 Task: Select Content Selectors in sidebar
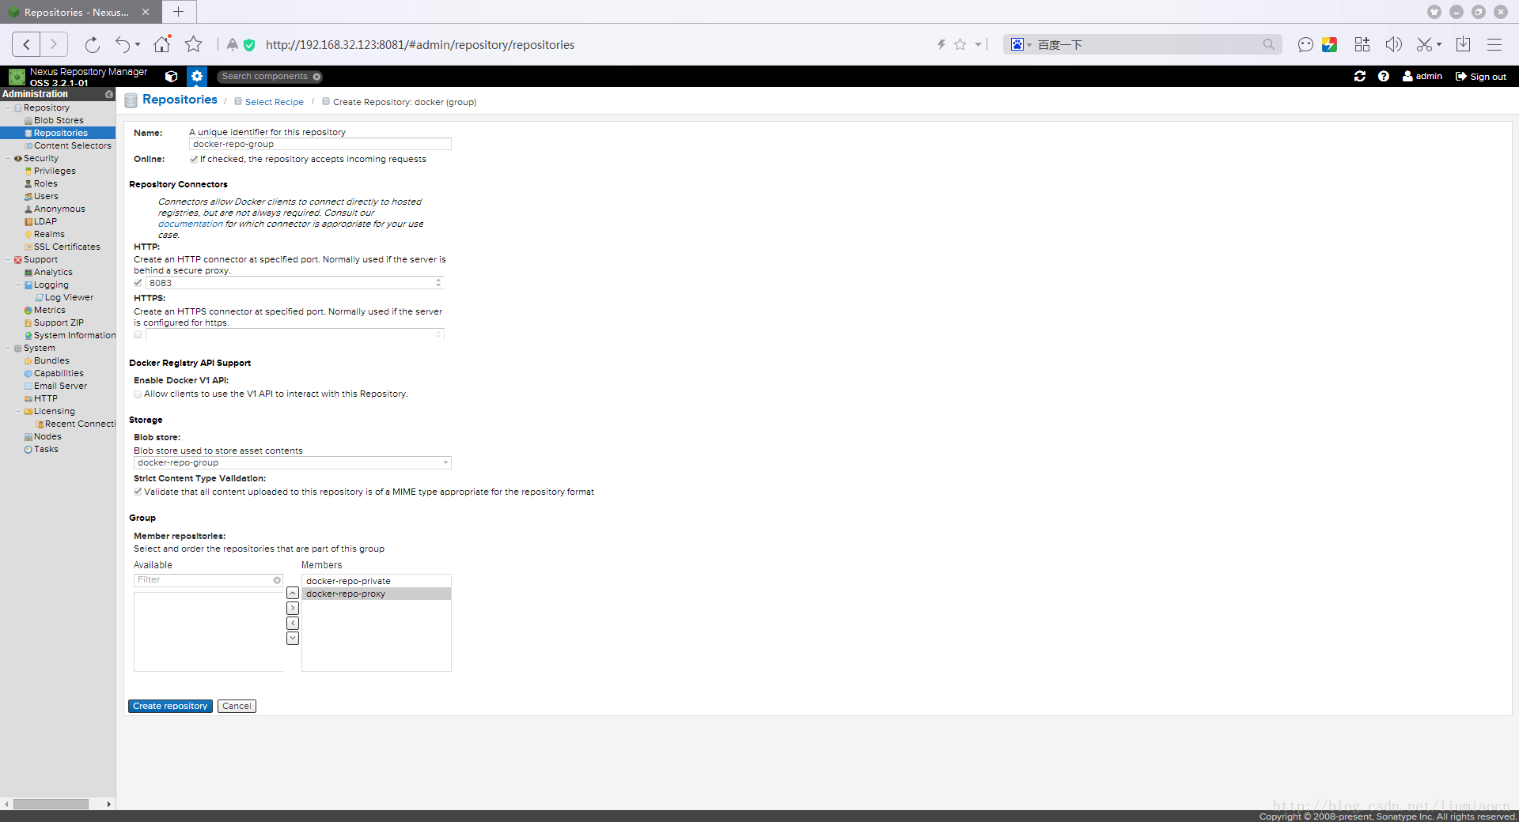pyautogui.click(x=72, y=145)
